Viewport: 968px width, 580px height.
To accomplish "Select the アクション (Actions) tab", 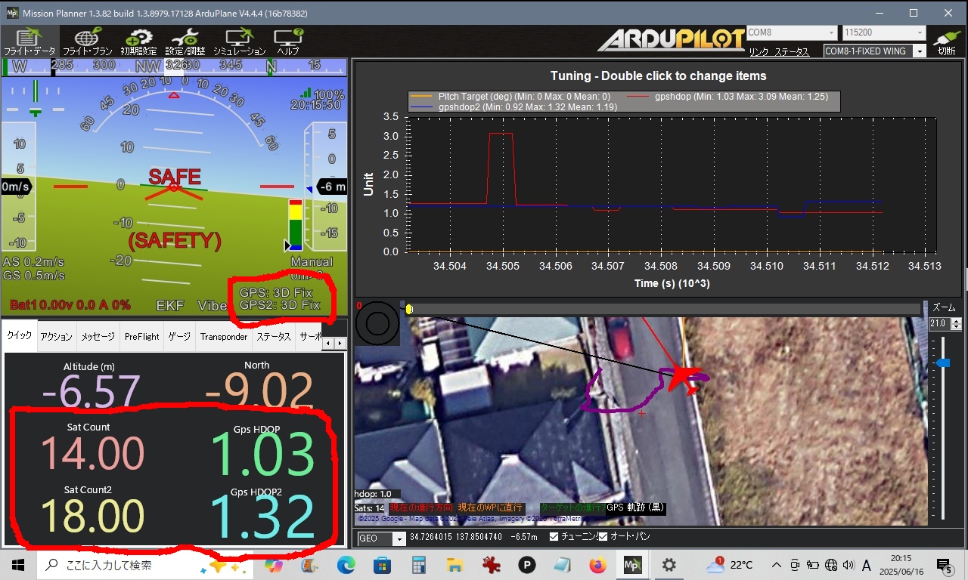I will (56, 336).
